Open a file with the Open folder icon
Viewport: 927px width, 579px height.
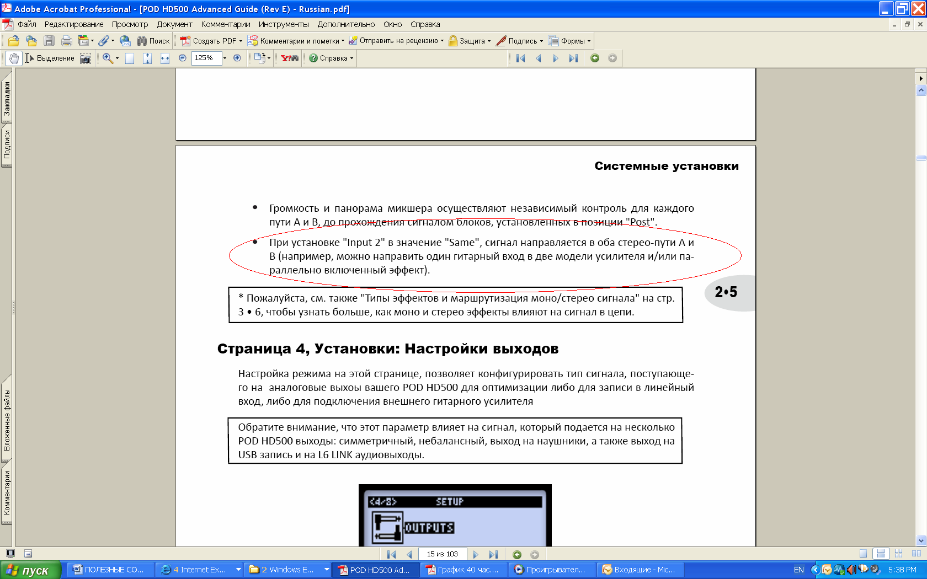pyautogui.click(x=14, y=41)
